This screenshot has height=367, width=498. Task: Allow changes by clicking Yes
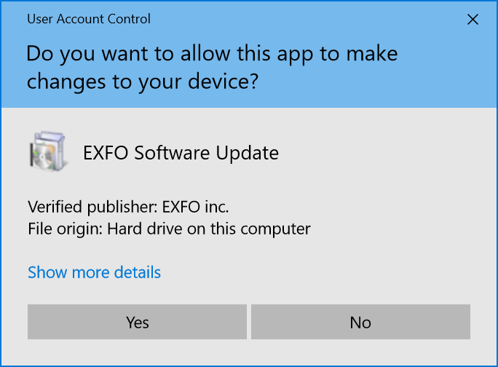point(137,322)
